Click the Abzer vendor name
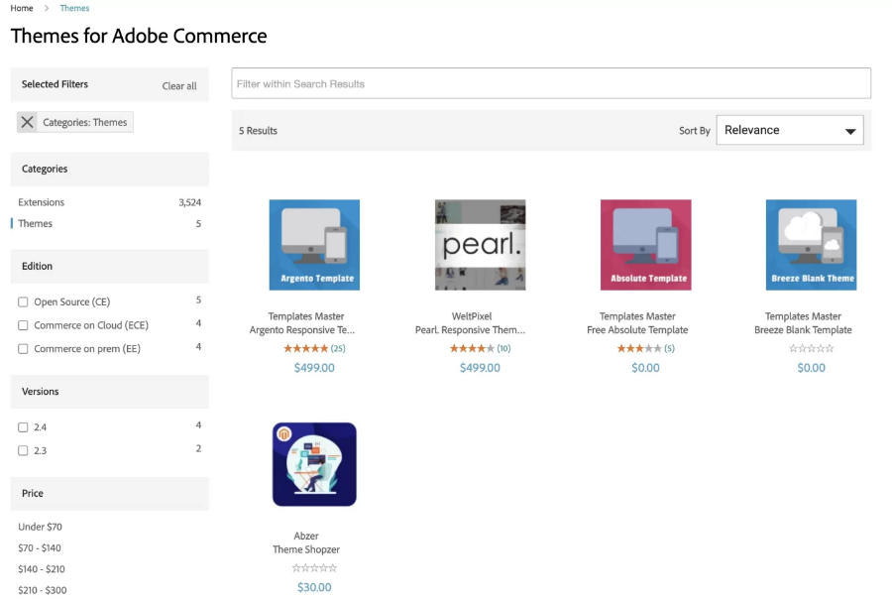This screenshot has height=600, width=892. pyautogui.click(x=306, y=536)
